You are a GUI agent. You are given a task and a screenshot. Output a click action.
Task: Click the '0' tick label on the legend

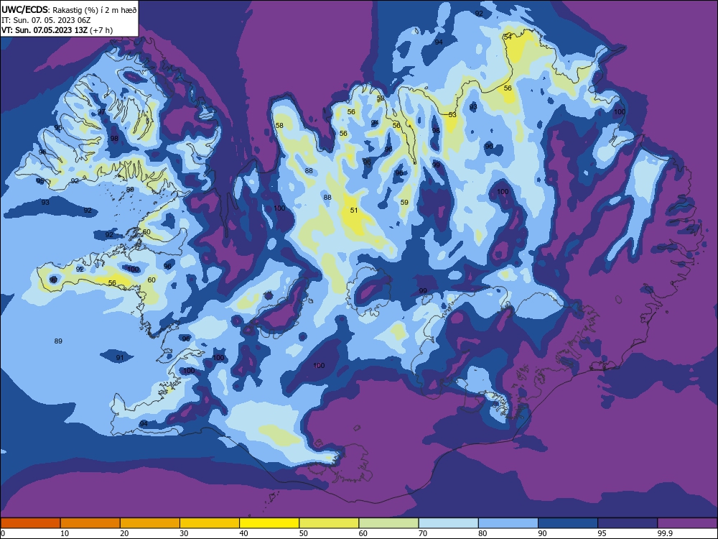(x=3, y=533)
